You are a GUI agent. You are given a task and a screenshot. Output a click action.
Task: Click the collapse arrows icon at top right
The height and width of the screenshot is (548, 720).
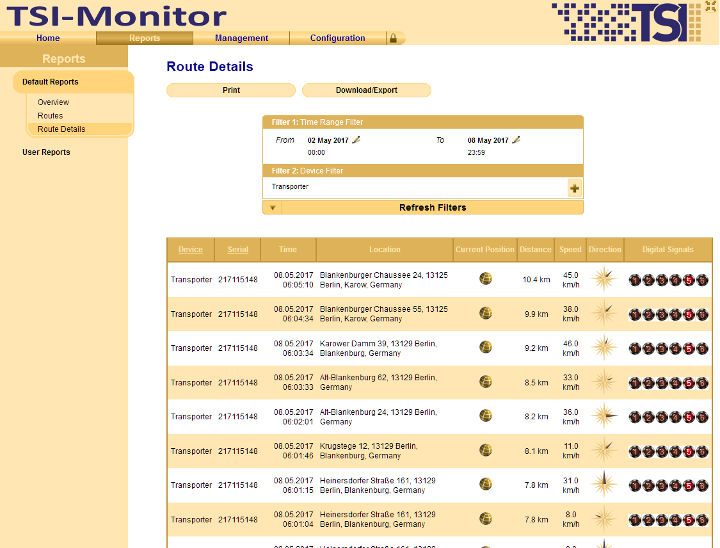point(711,6)
